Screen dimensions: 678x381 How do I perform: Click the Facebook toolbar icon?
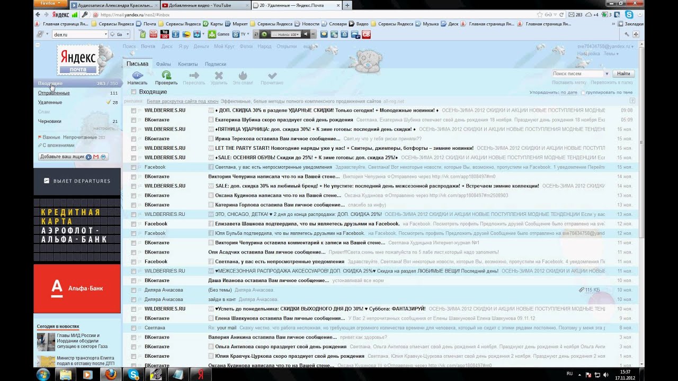tap(175, 34)
